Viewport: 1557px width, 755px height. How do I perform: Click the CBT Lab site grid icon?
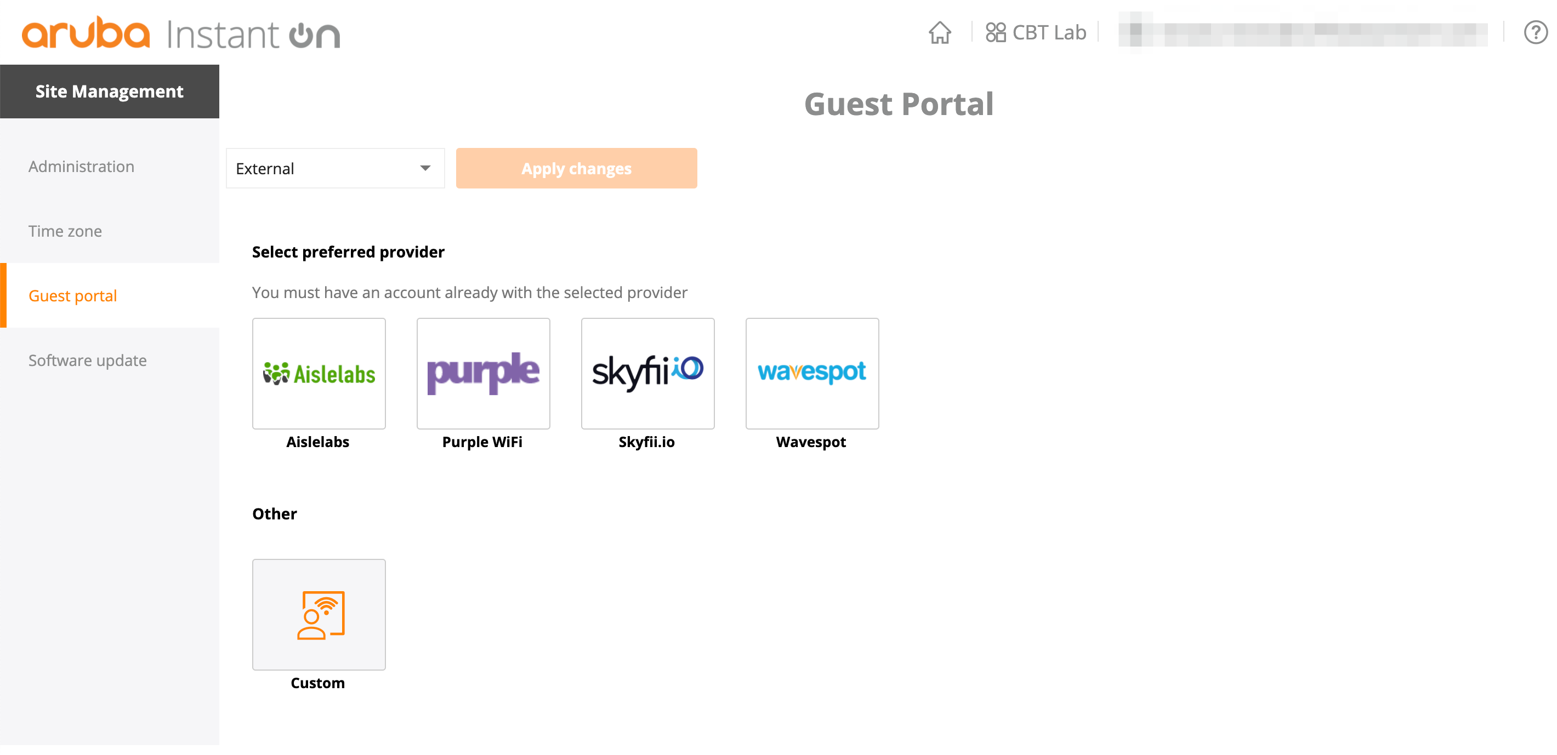tap(996, 33)
